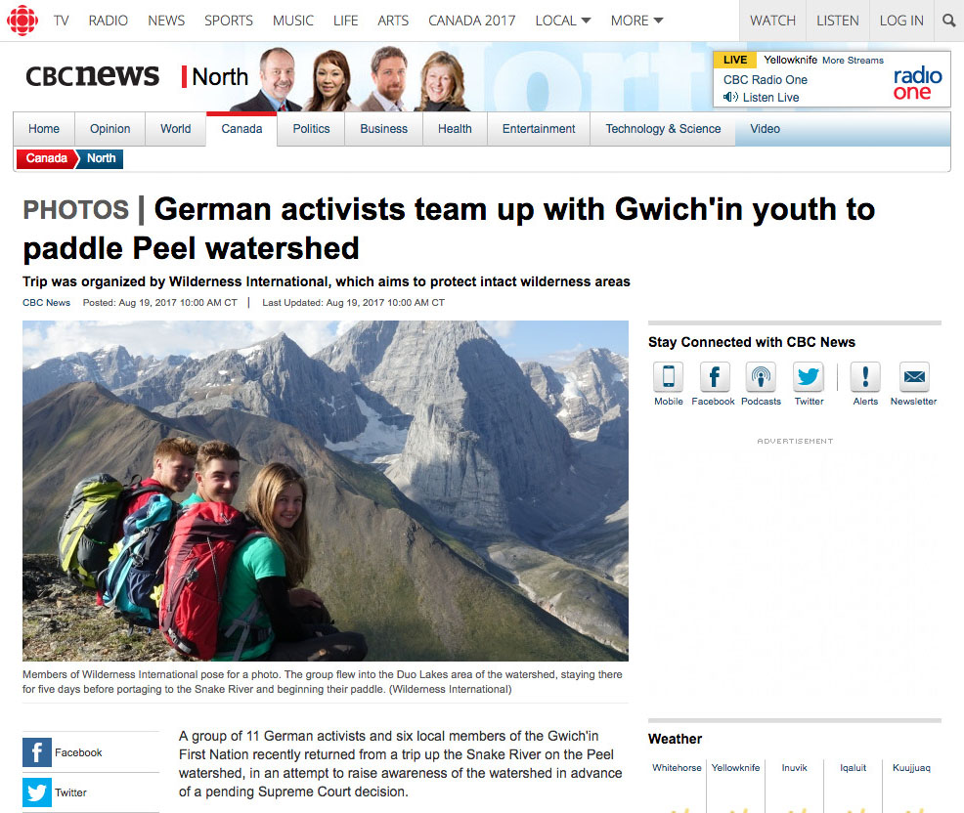Click the Listen Live speaker icon
Screen dimensions: 964x813
click(x=730, y=97)
